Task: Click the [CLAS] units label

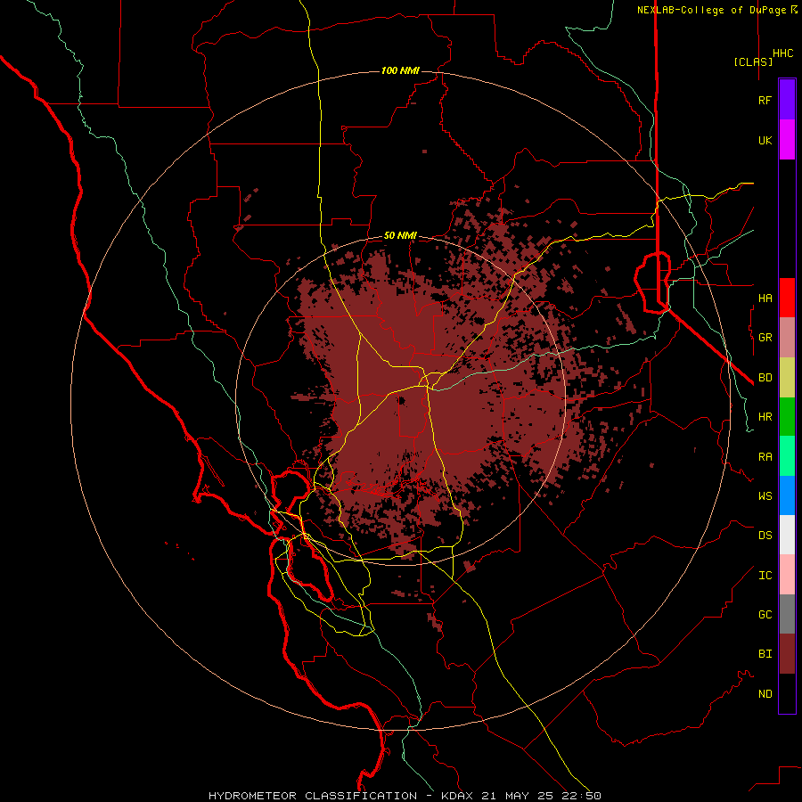Action: (x=753, y=61)
